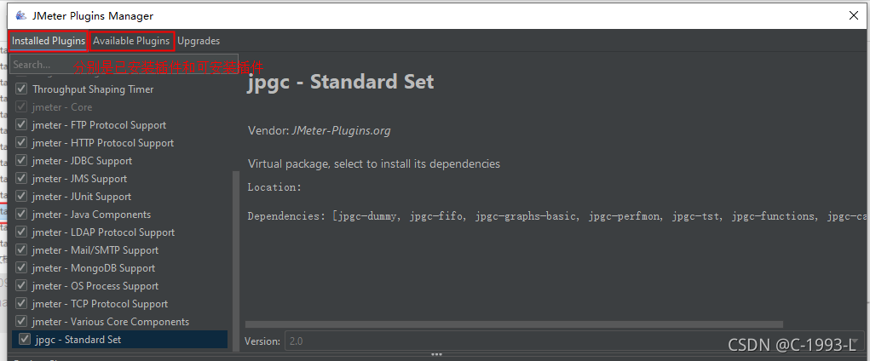Toggle jmeter - MongoDB Support checkbox
Viewport: 870px width, 361px height.
pos(21,268)
